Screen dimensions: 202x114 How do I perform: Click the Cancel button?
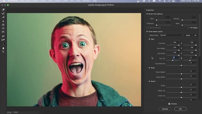pos(165,109)
